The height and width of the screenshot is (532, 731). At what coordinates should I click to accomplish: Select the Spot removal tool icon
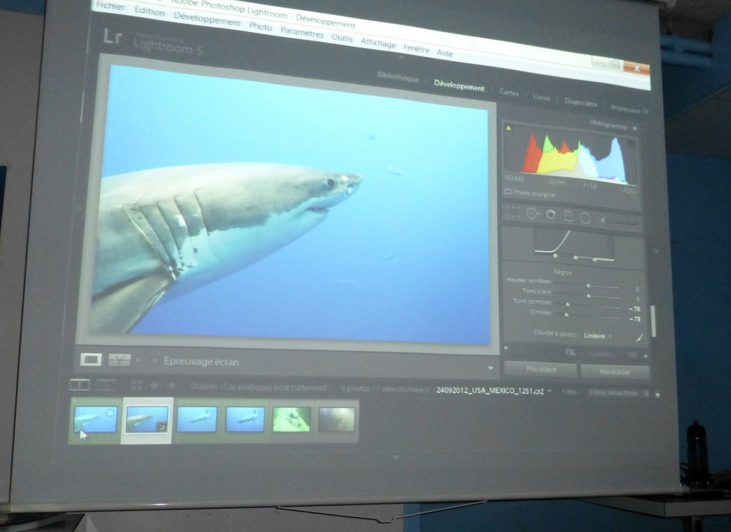tap(532, 213)
